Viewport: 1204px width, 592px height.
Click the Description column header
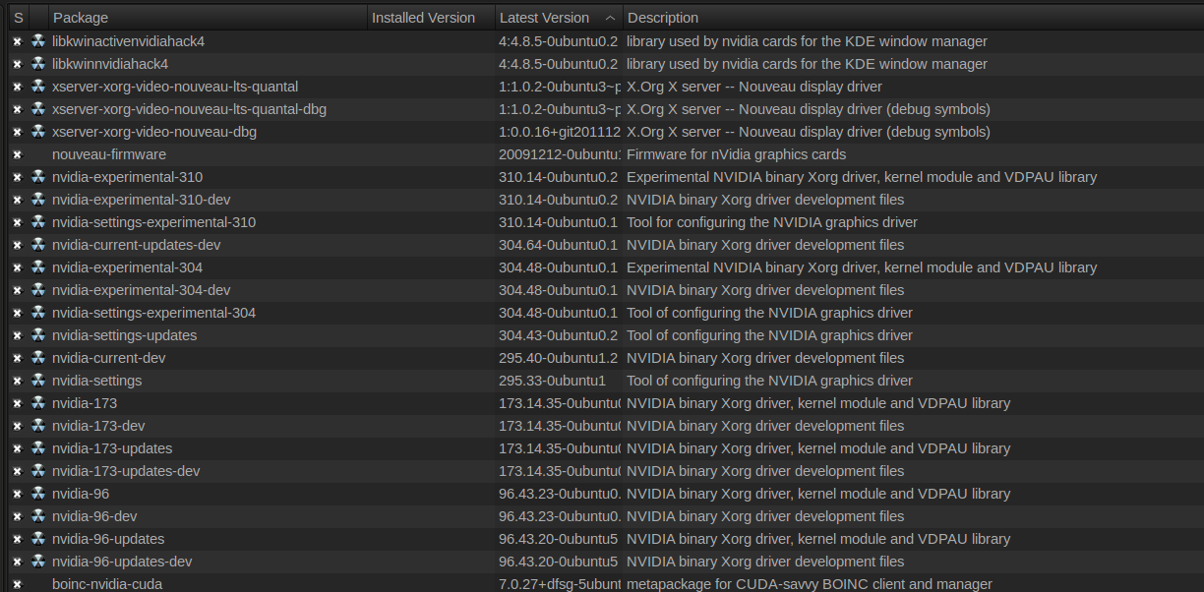663,18
